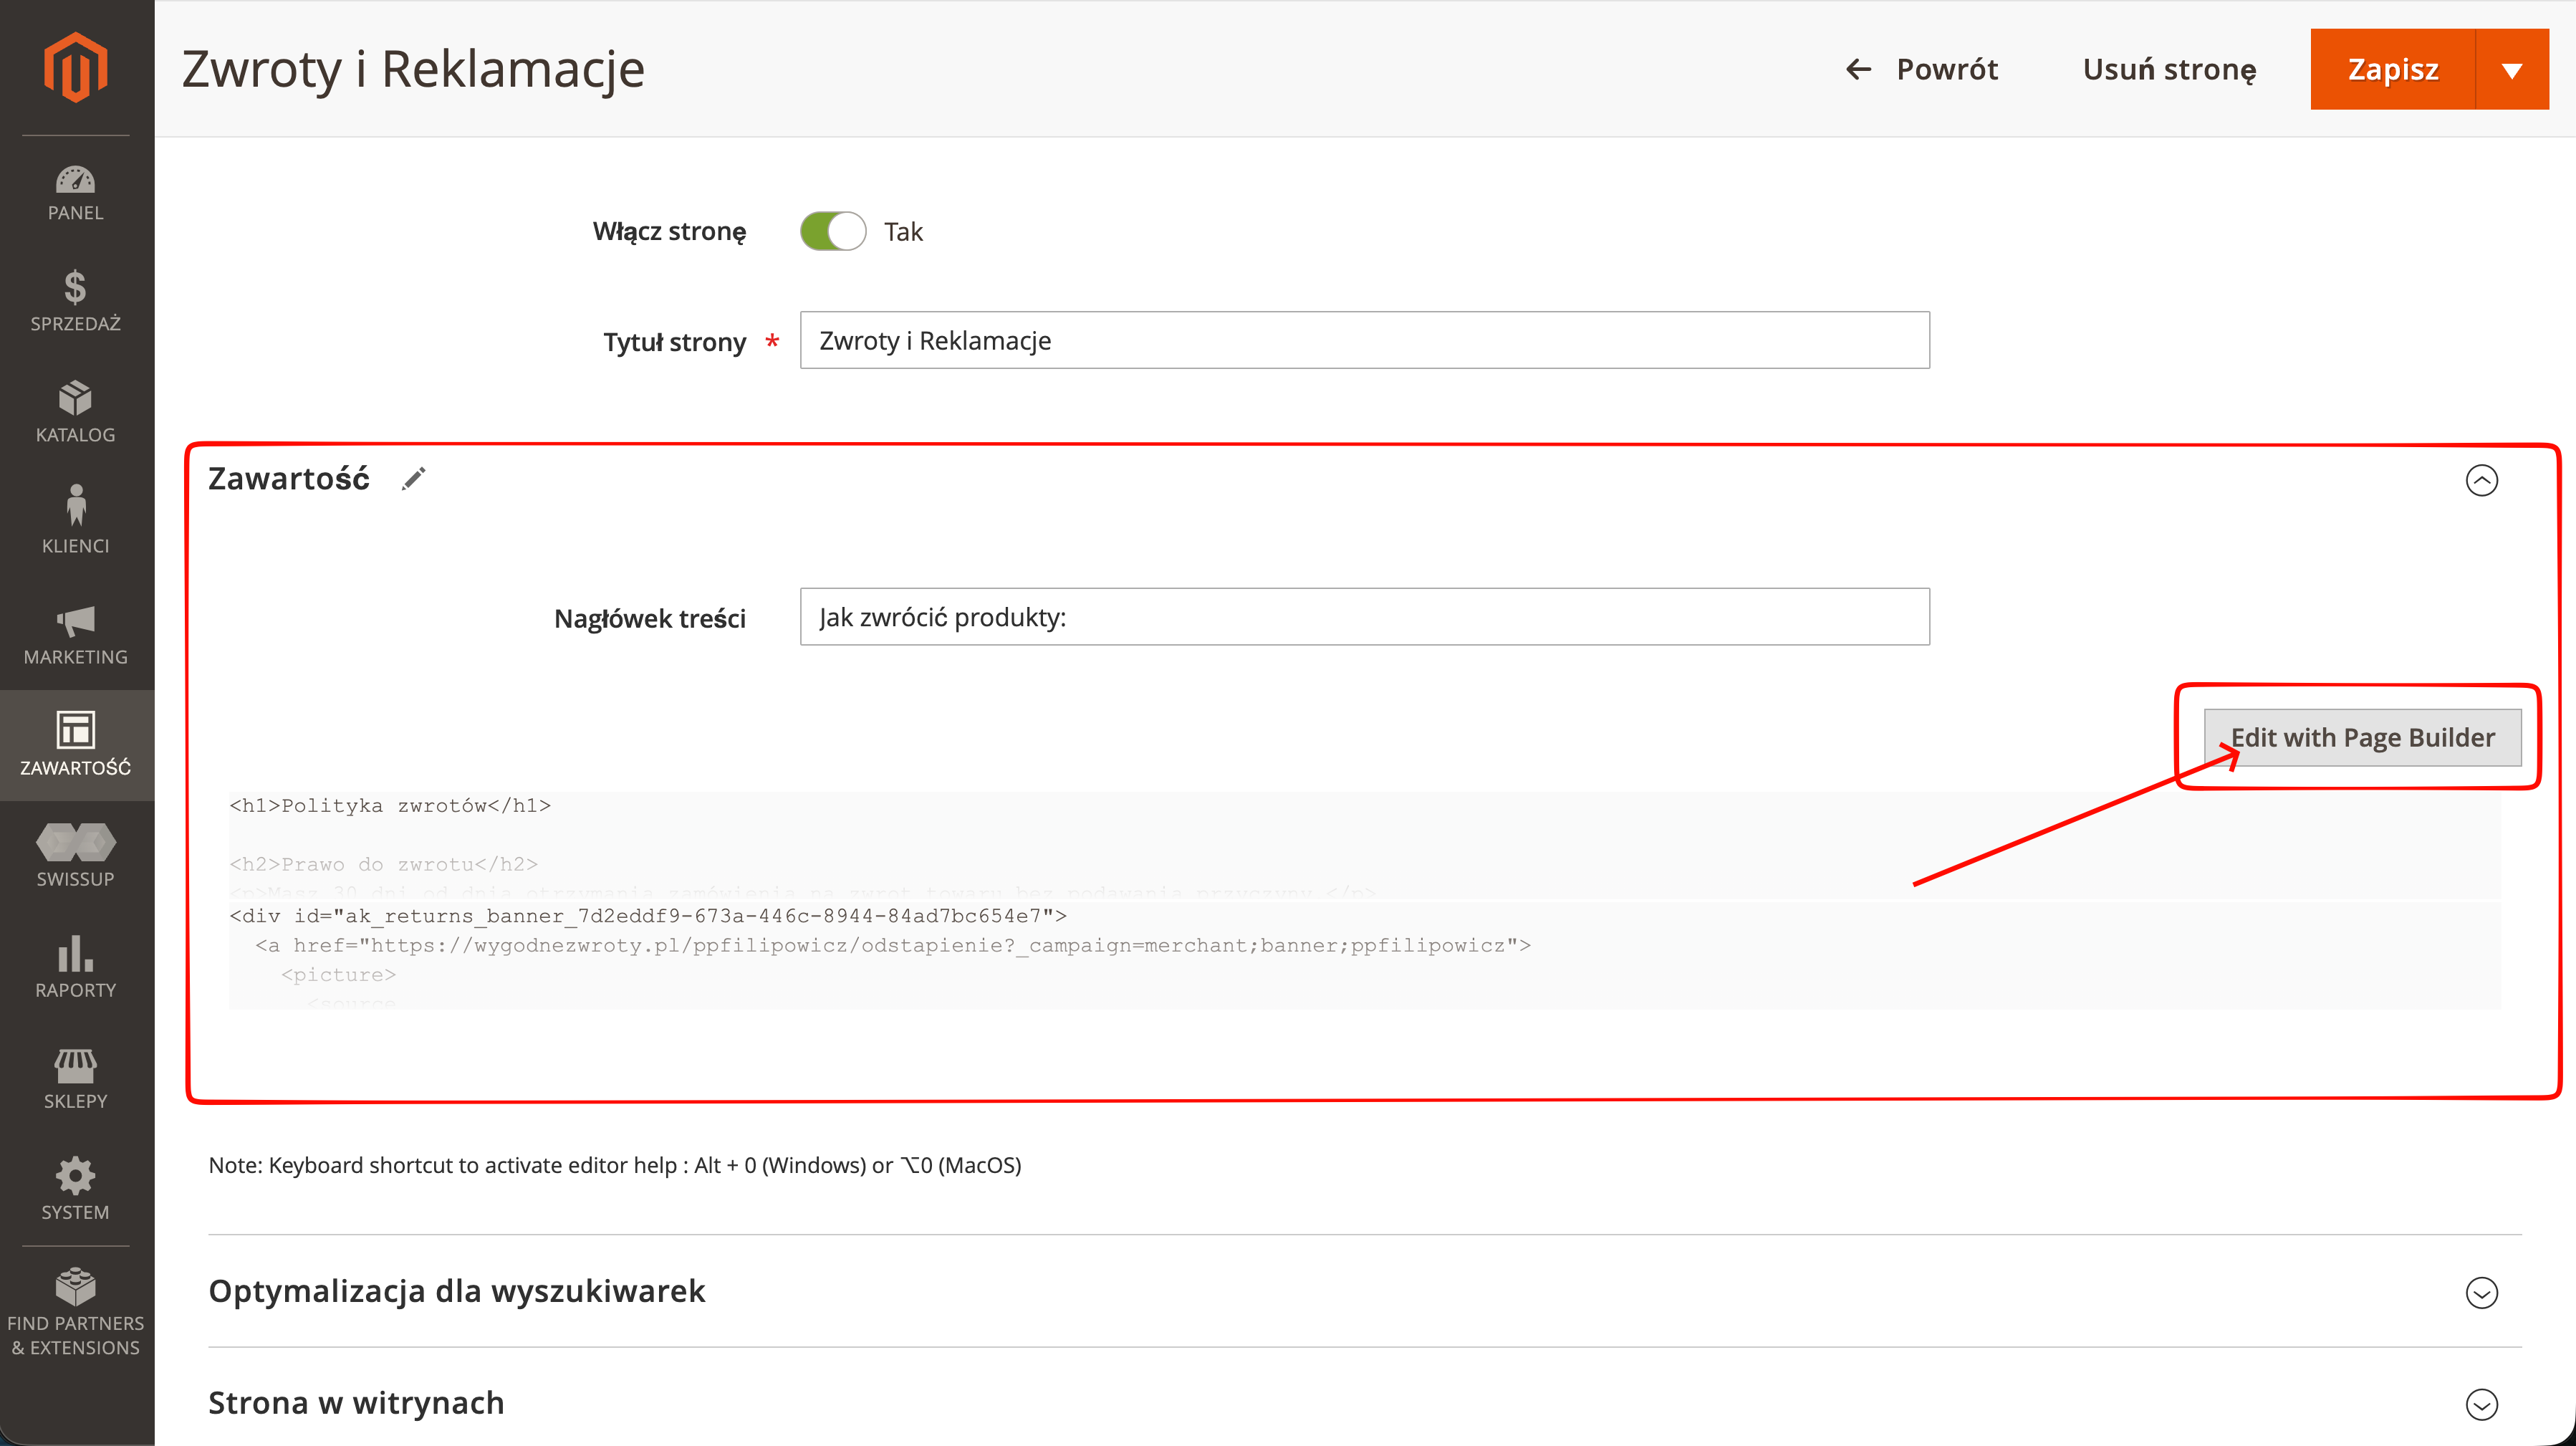Open the System menu
Screen dimensions: 2576x1446
(76, 1190)
